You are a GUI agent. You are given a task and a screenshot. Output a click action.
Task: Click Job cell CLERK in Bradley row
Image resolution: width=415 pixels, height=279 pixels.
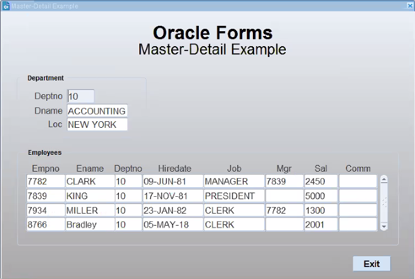[x=234, y=224]
